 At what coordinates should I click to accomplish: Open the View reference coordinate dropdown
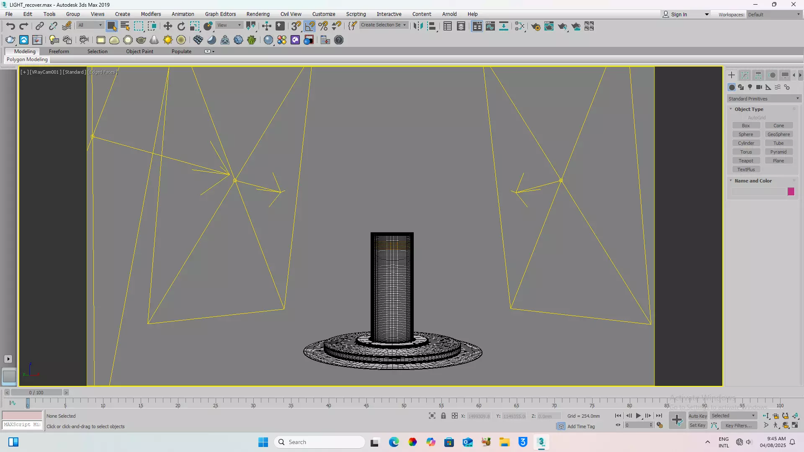pos(229,25)
